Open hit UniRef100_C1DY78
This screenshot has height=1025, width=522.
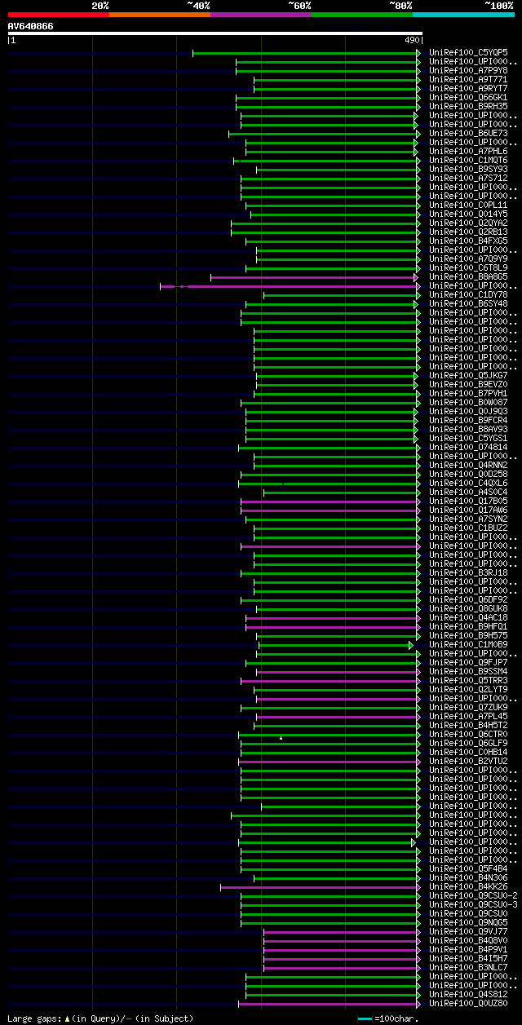pyautogui.click(x=468, y=295)
